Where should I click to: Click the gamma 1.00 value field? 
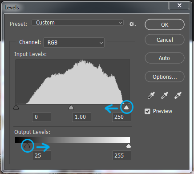click(81, 117)
